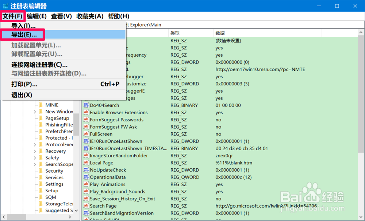Click the value list scroll down arrow
365x221 pixels.
coord(361,217)
